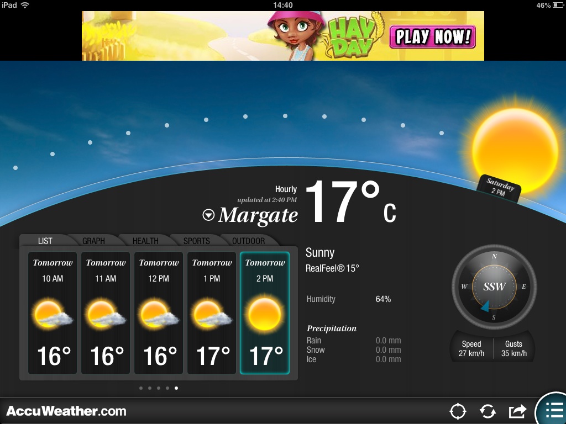Screen dimensions: 566x424
Task: Click the 12 PM partly sunny icon
Action: click(158, 314)
